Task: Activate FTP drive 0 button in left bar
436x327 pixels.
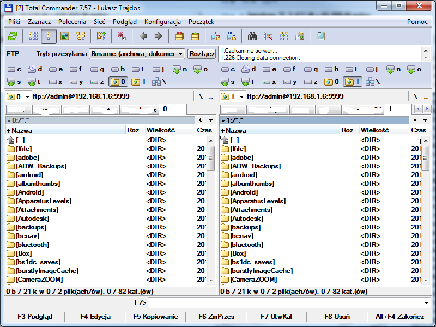Action: [x=118, y=82]
